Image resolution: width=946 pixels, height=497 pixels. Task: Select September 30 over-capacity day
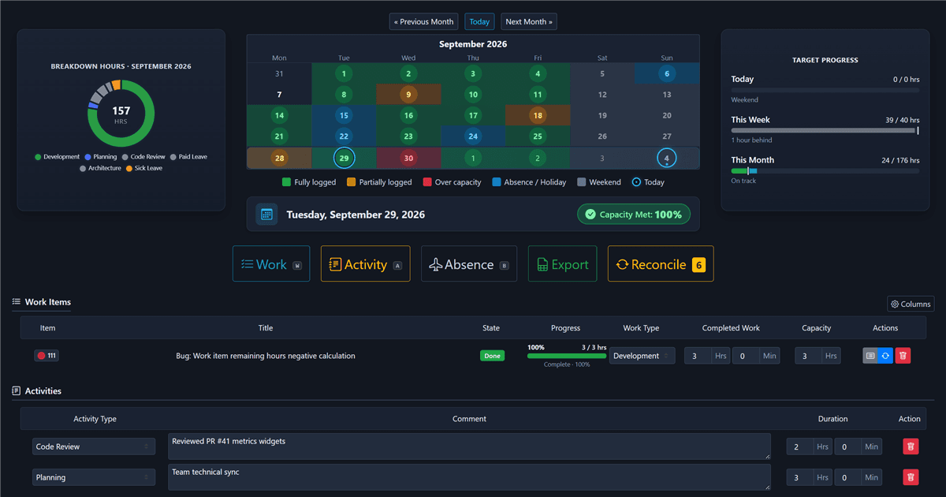[408, 158]
